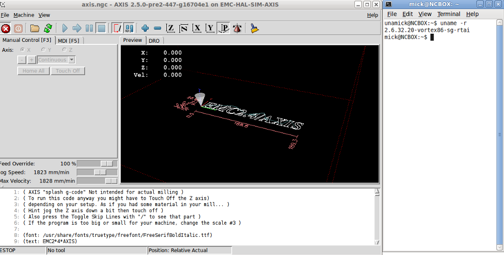
Task: Open terminal View menu
Action: tap(424, 14)
